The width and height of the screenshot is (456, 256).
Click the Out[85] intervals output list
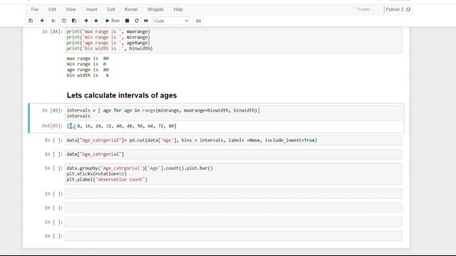(x=122, y=126)
